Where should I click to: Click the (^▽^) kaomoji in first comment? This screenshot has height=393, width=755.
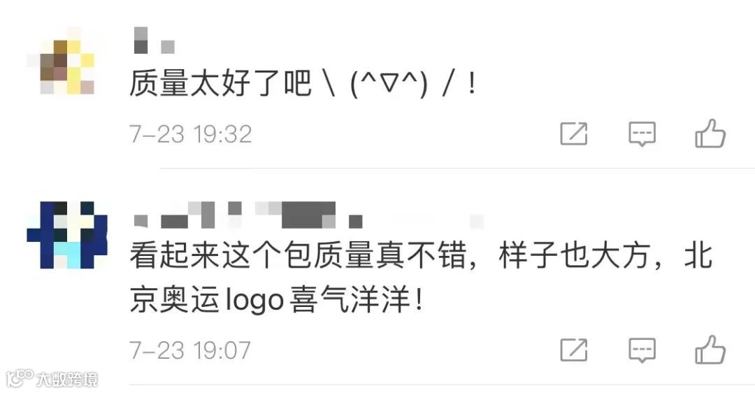pos(389,85)
